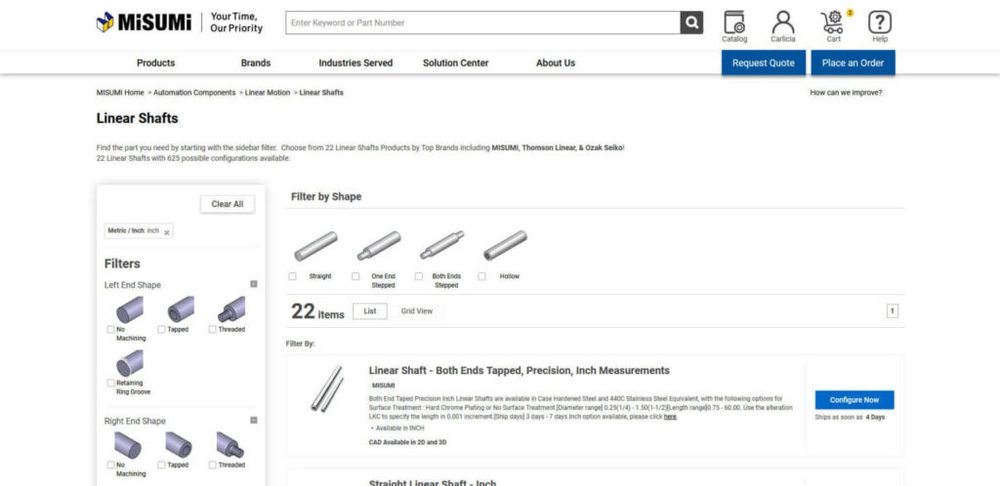Select the Hollow shaft shape image

click(505, 245)
